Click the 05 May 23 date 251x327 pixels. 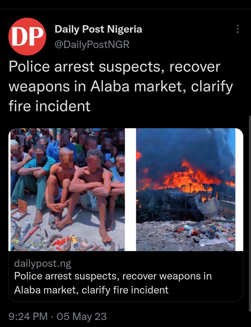click(x=82, y=316)
